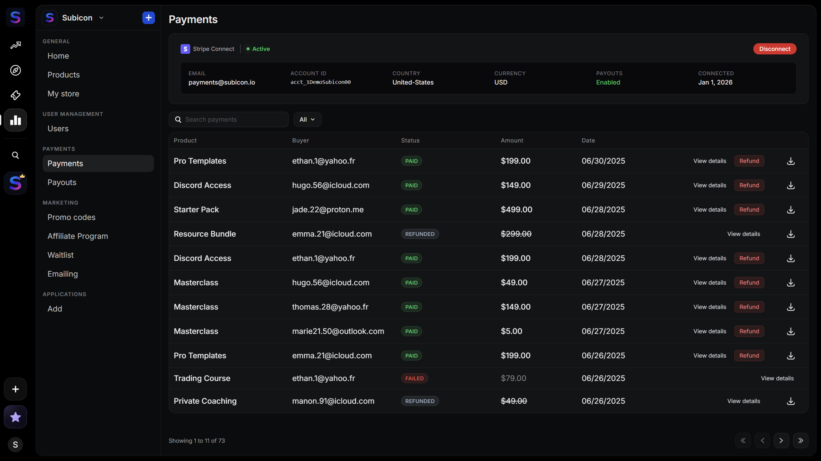This screenshot has height=461, width=821.
Task: View details of the Private Coaching payment
Action: pos(743,401)
